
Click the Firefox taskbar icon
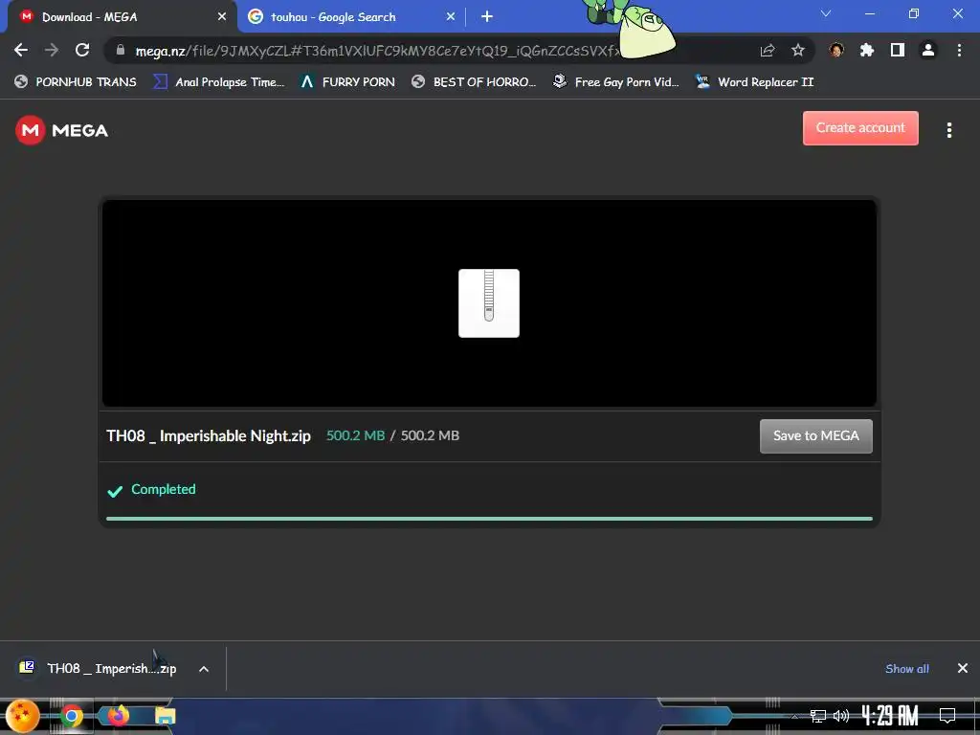(x=118, y=715)
